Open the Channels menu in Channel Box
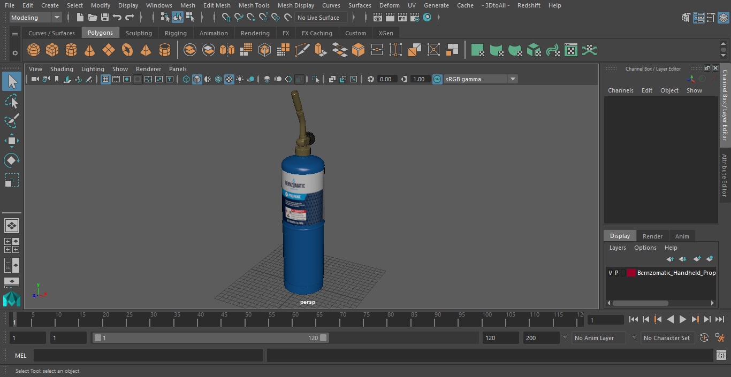 [620, 90]
